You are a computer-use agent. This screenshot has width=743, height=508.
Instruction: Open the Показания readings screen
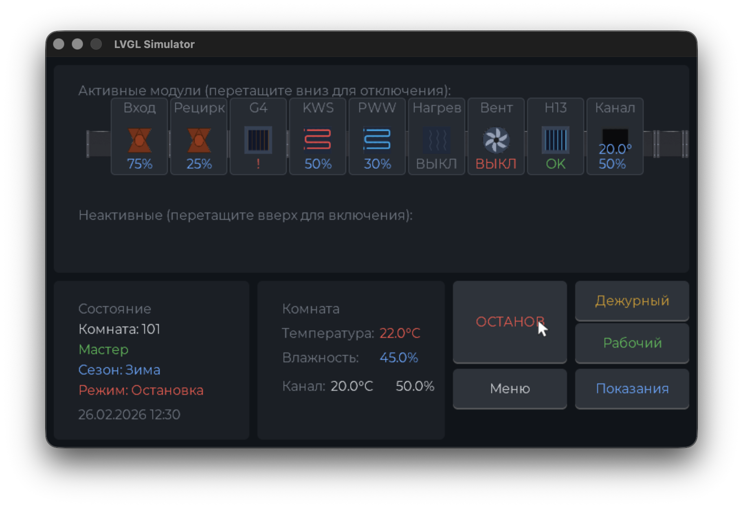(632, 389)
